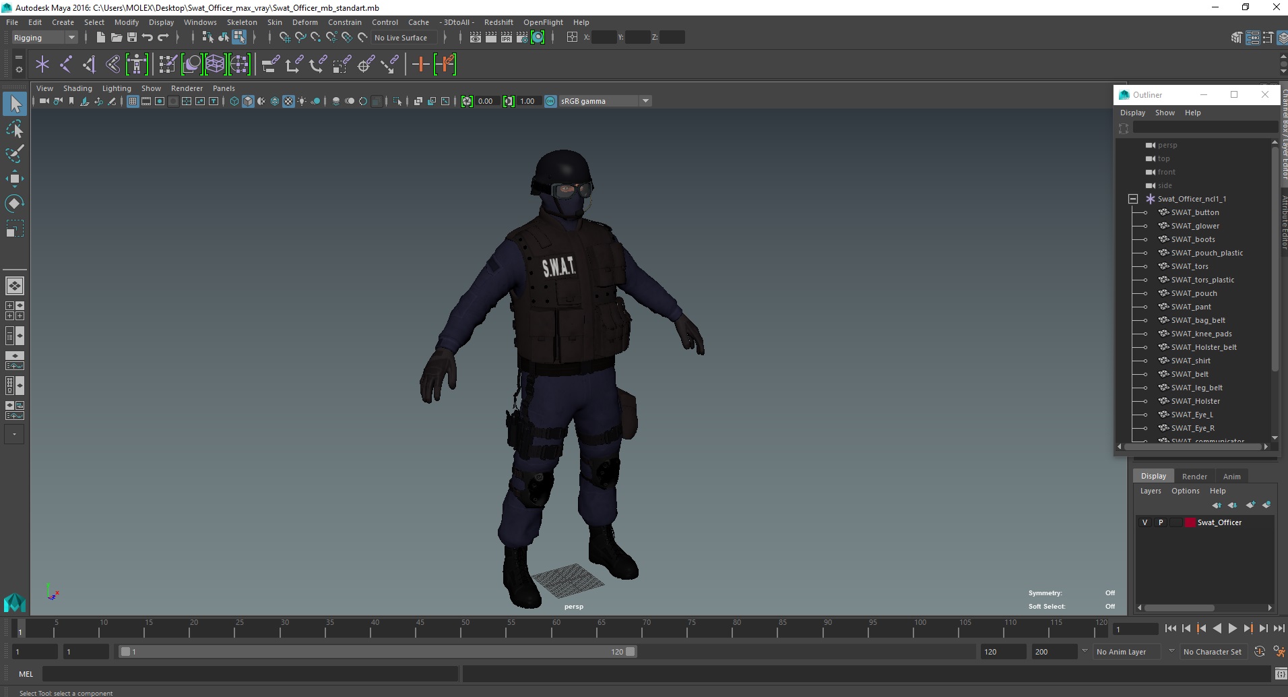
Task: Collapse the Swat_Officer_ncl1_1 tree node
Action: (1133, 199)
